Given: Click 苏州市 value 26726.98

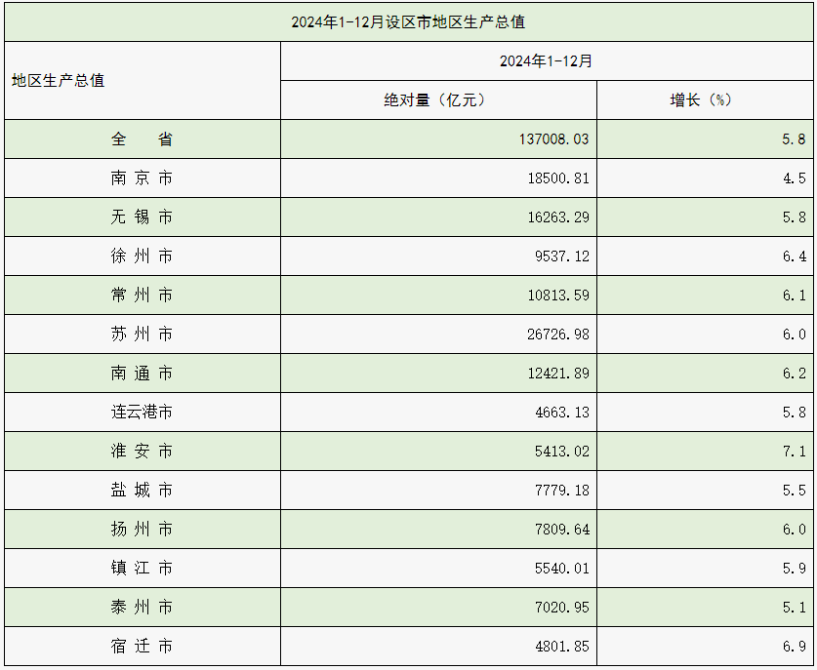Looking at the screenshot, I should [x=558, y=334].
